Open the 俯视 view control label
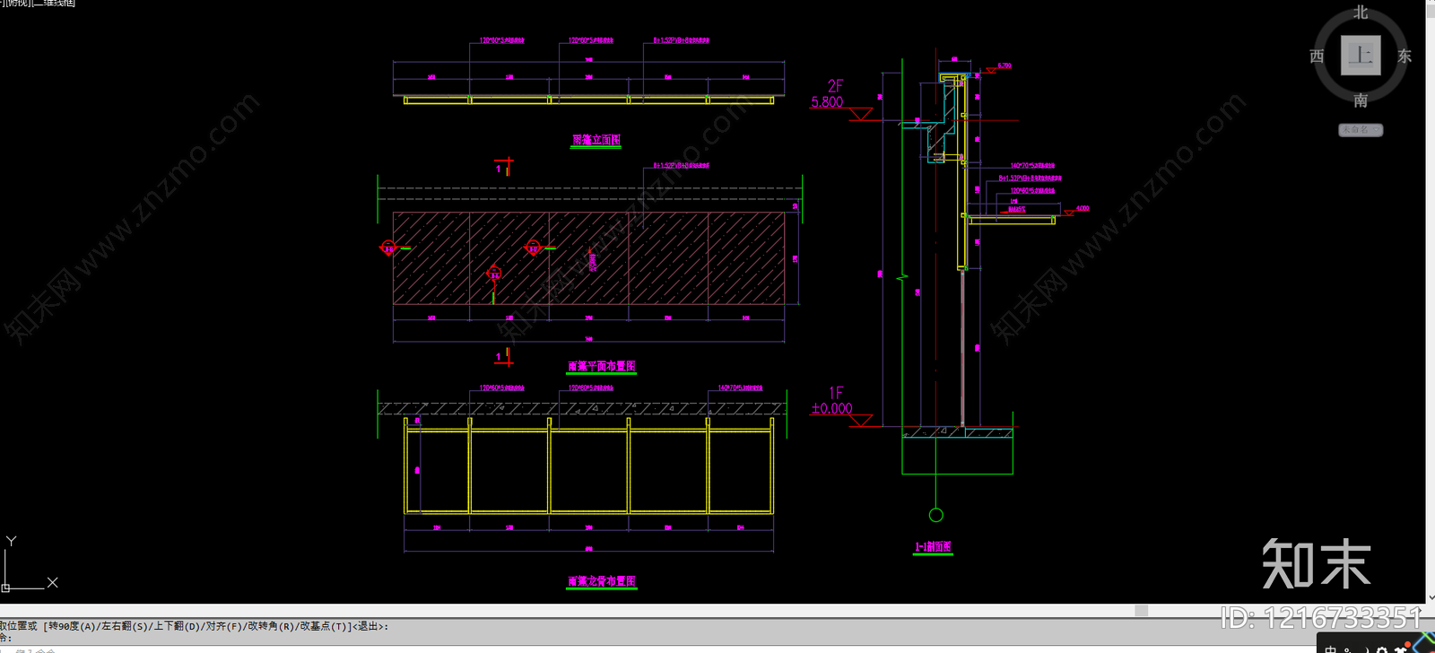This screenshot has height=653, width=1435. 20,3
